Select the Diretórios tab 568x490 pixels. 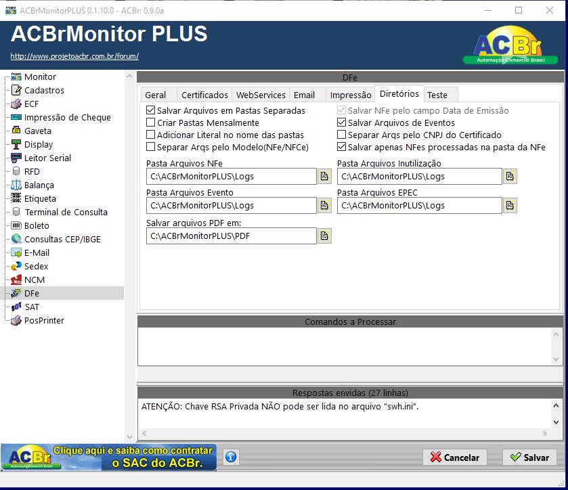[x=399, y=94]
